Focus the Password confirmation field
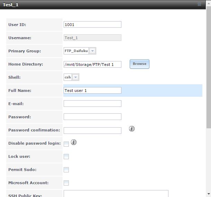This screenshot has width=211, height=197. pos(92,130)
